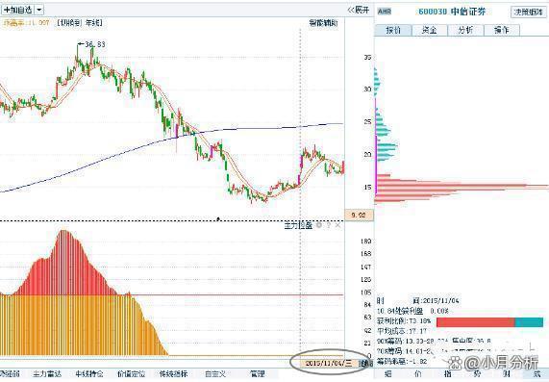Open 决策矩阵 button at top right
The image size is (549, 382).
point(529,12)
